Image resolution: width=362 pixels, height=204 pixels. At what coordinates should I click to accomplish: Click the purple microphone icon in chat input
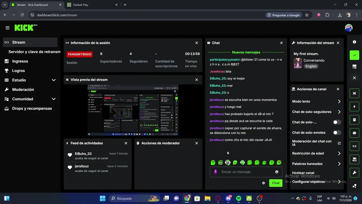(216, 172)
